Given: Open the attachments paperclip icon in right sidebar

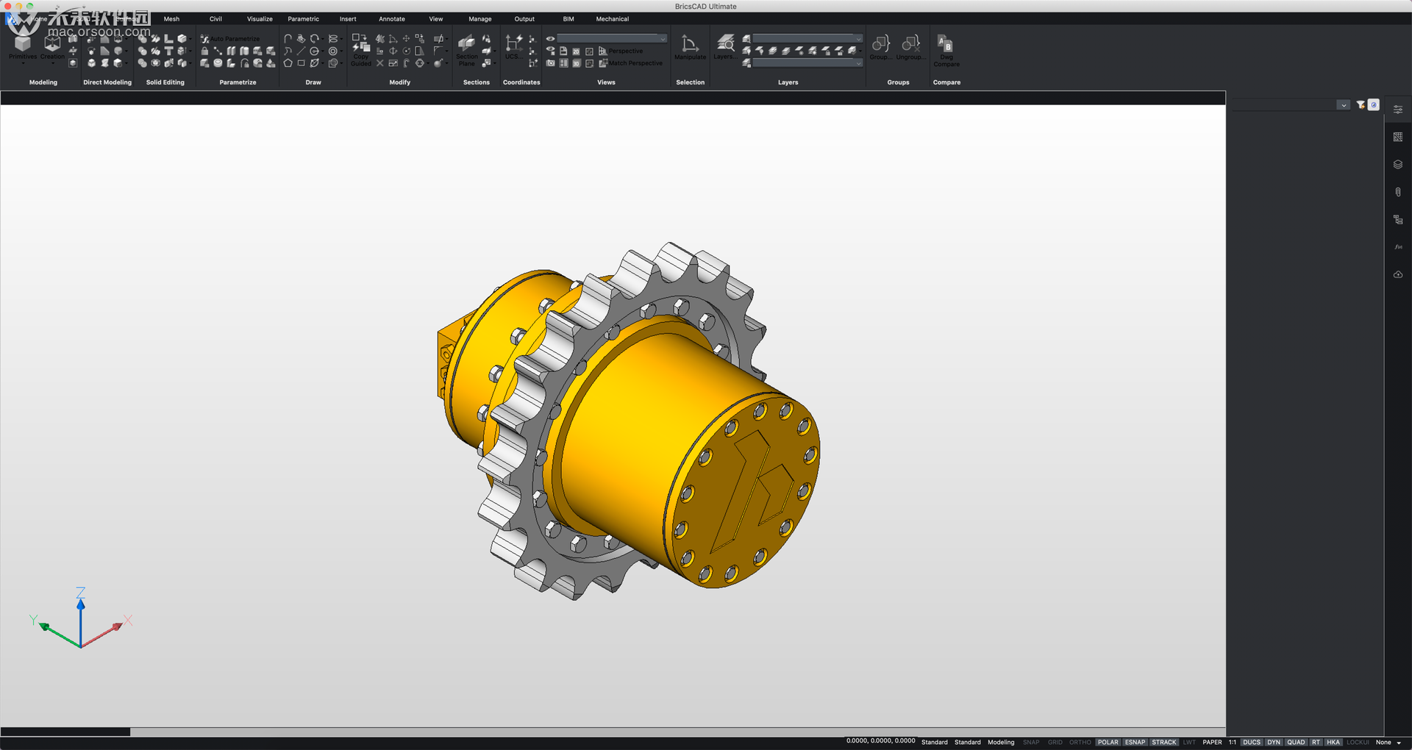Looking at the screenshot, I should tap(1398, 192).
